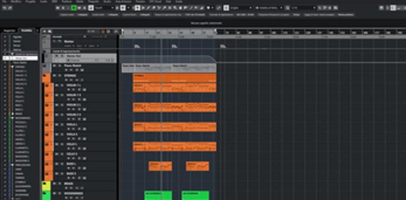
Task: Mute the Piano Sketch track
Action: (54, 66)
